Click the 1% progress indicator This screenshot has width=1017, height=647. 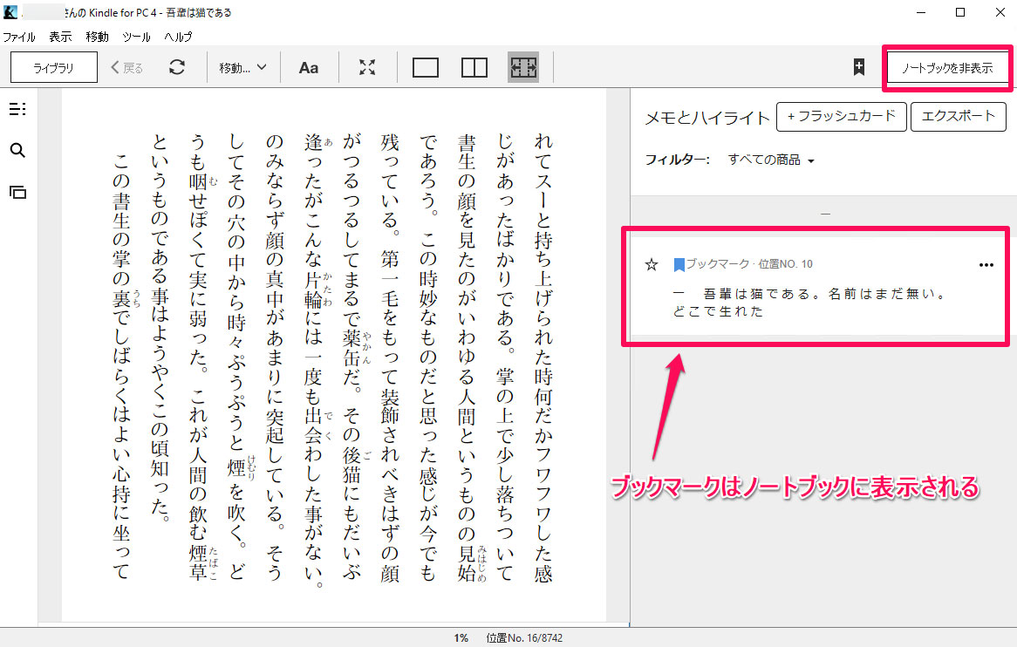pos(461,638)
